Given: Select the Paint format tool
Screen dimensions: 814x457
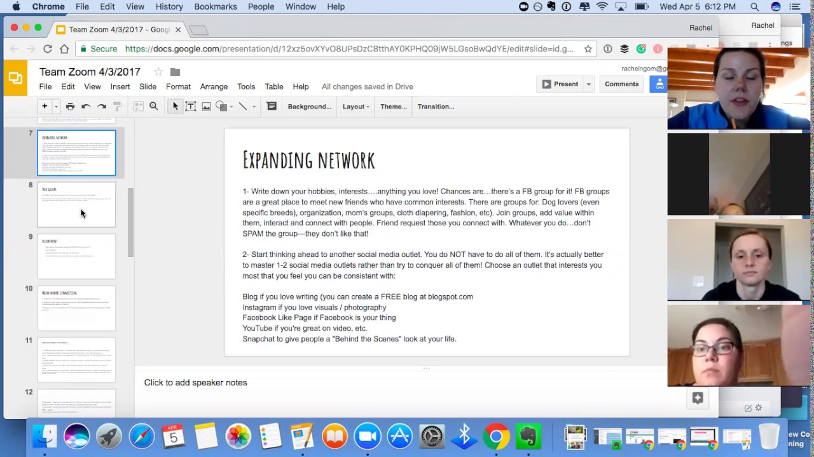Looking at the screenshot, I should 117,107.
